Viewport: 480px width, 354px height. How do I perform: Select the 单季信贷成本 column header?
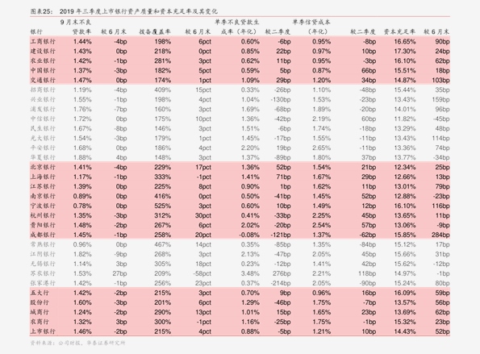click(x=311, y=22)
